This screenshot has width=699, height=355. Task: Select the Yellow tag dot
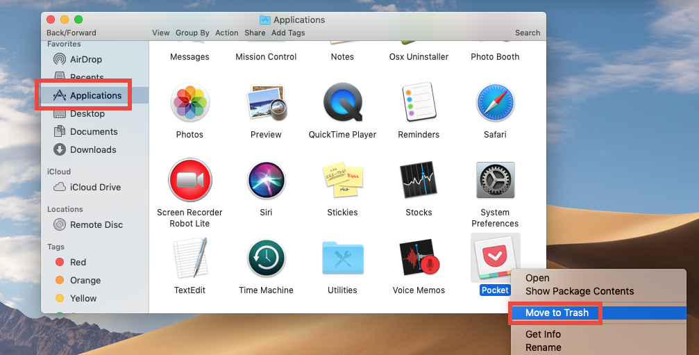59,298
